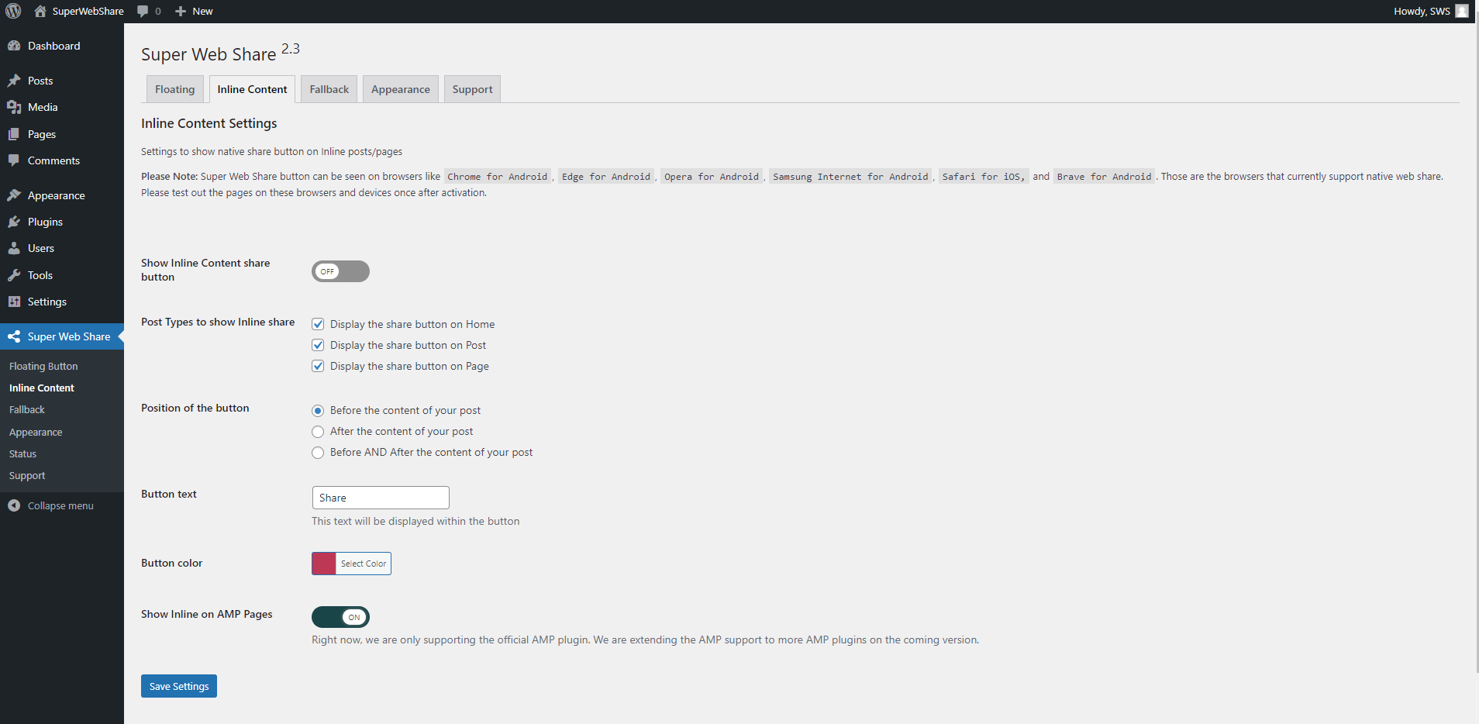Click 'Brave for Android' code text

[x=1104, y=177]
